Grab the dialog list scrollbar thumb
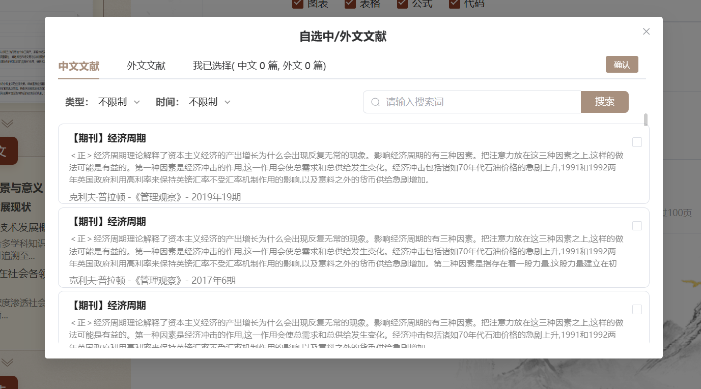Viewport: 701px width, 389px height. [646, 120]
